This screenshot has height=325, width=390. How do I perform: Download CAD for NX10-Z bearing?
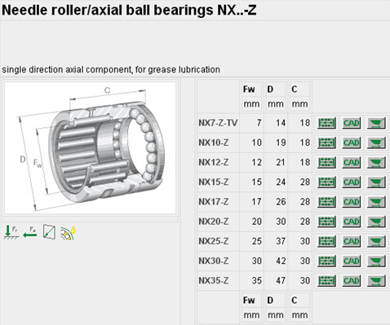point(352,143)
